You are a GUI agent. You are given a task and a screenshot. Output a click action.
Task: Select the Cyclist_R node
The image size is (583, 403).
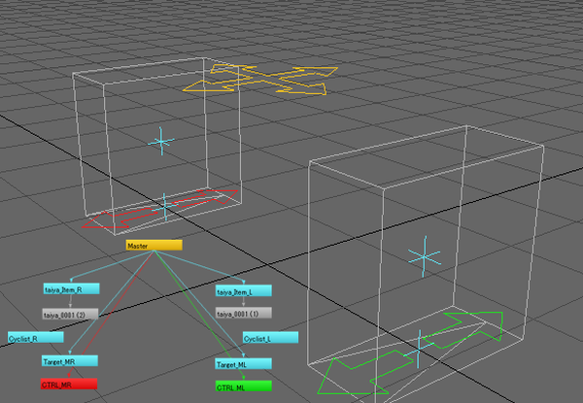(36, 338)
